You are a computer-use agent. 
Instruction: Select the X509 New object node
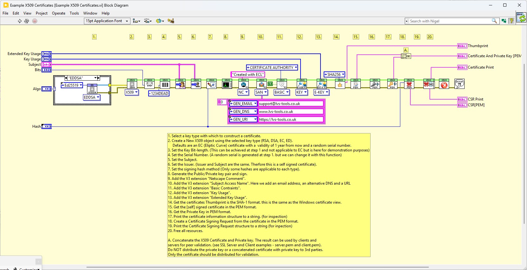132,84
